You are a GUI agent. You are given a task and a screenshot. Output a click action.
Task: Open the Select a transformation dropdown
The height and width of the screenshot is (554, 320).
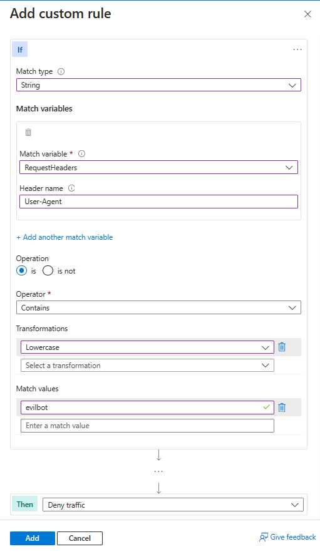(147, 366)
